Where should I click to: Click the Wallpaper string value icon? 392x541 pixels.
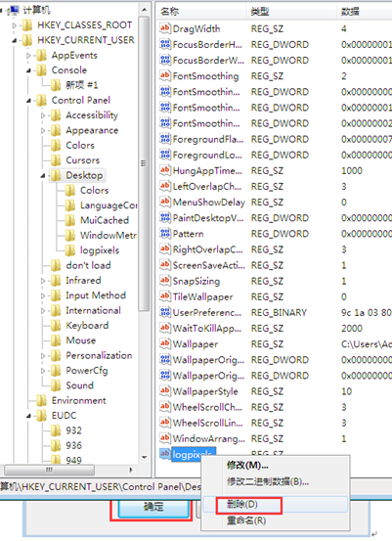pyautogui.click(x=165, y=343)
